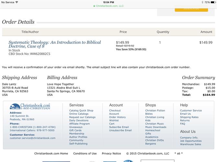Image resolution: width=217 pixels, height=162 pixels.
Task: View Shipping Rates link
Action: coord(189,117)
